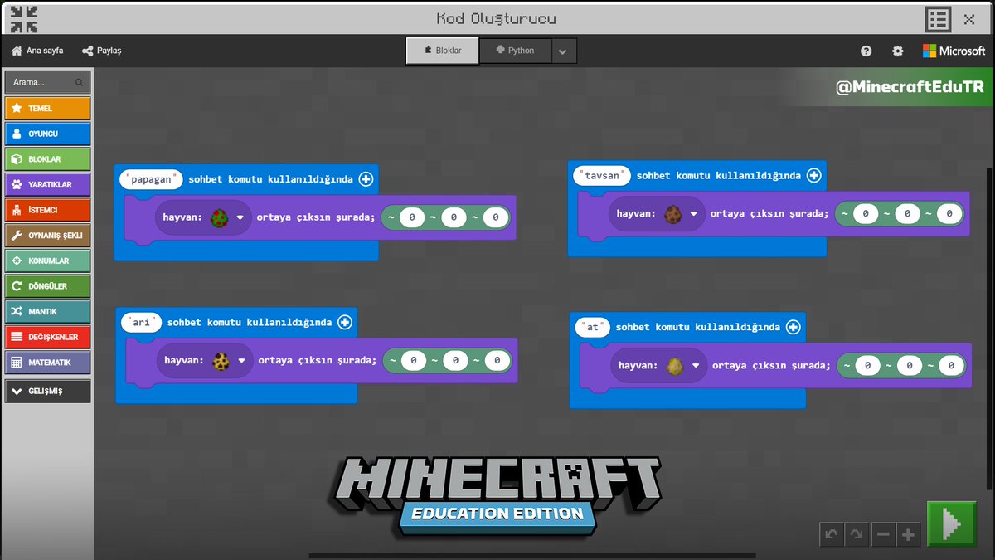Go to Ana sayfa home
The width and height of the screenshot is (995, 560).
point(36,51)
